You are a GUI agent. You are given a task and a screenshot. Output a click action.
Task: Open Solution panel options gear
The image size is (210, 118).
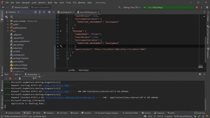pyautogui.click(x=49, y=12)
